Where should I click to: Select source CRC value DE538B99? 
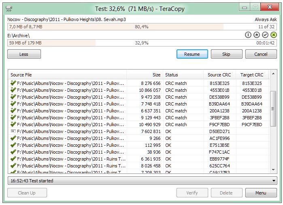click(219, 97)
